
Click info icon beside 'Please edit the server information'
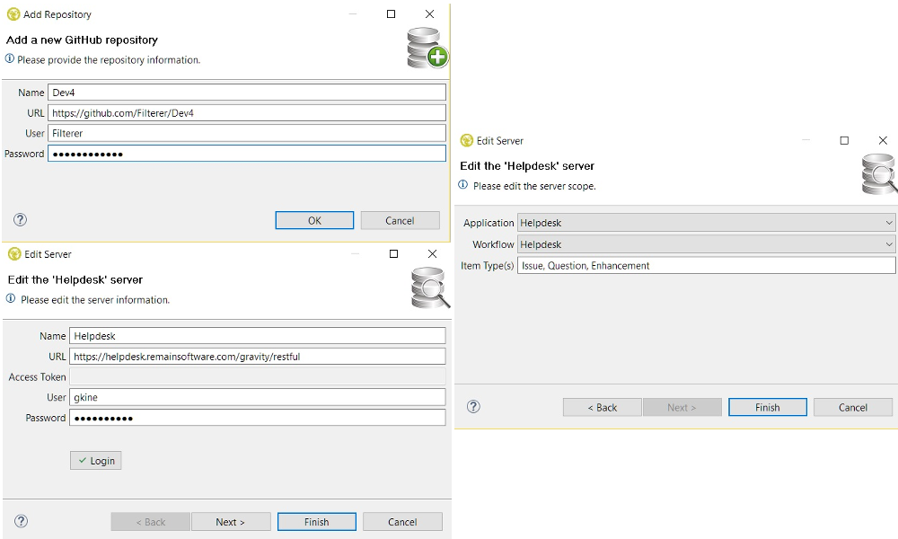pos(11,298)
